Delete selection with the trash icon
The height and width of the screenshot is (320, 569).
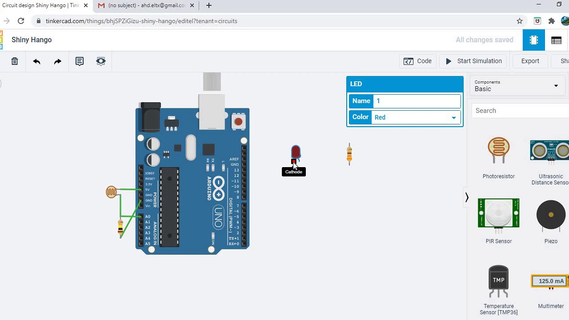pyautogui.click(x=15, y=61)
